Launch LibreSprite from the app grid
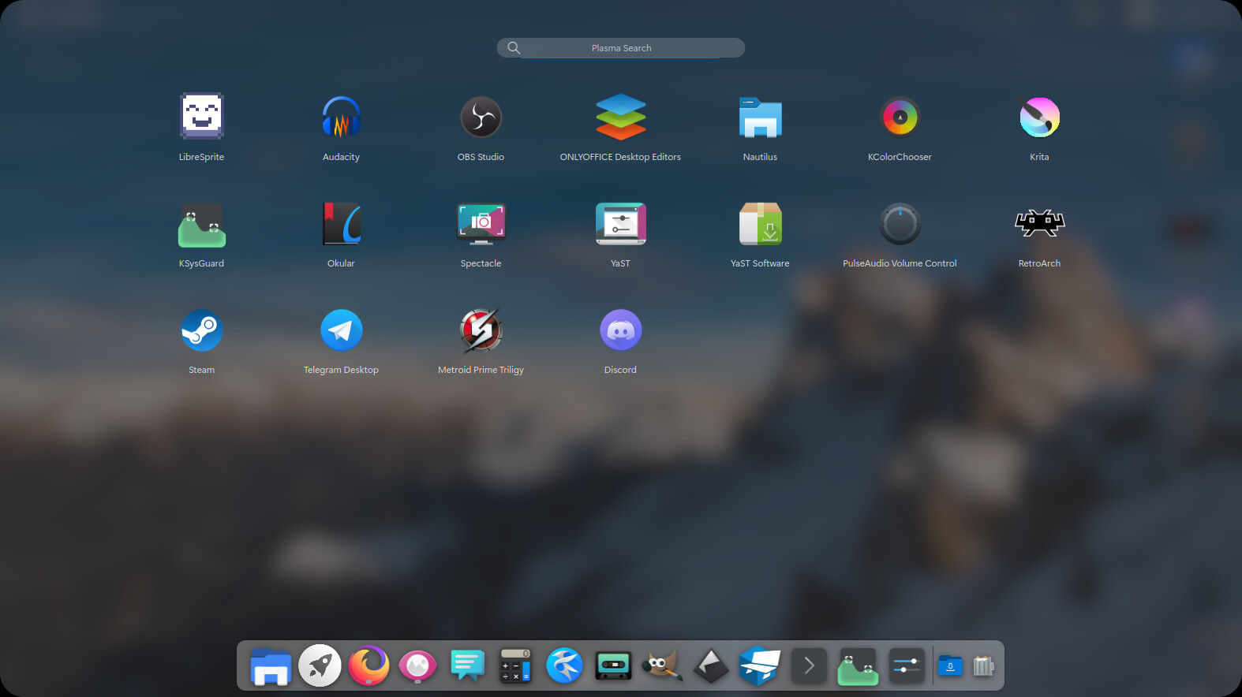 point(201,117)
